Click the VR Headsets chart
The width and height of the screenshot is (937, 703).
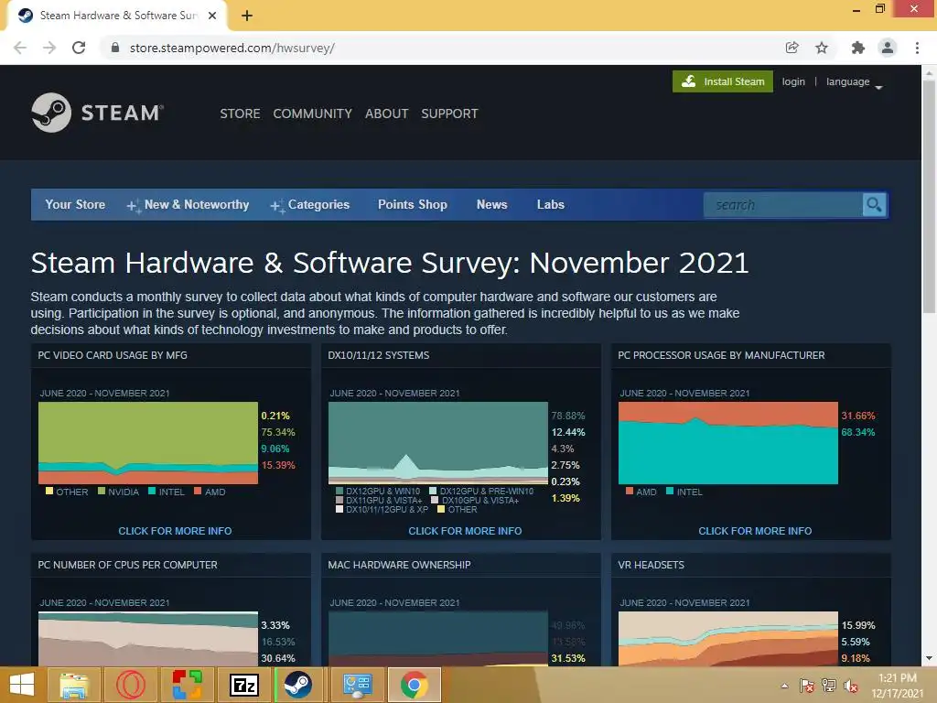(x=727, y=638)
